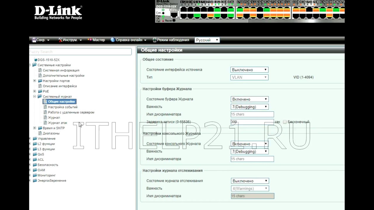Click the Reset button on switch panel
The width and height of the screenshot is (374, 210).
174,20
